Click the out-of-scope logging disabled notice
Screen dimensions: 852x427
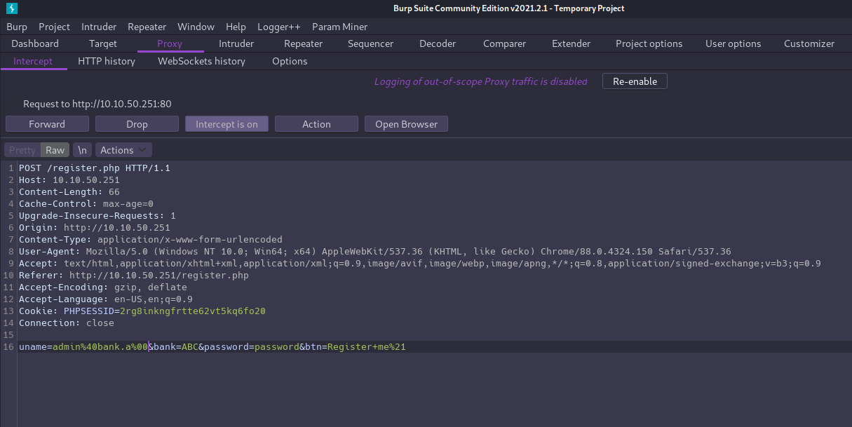[480, 81]
